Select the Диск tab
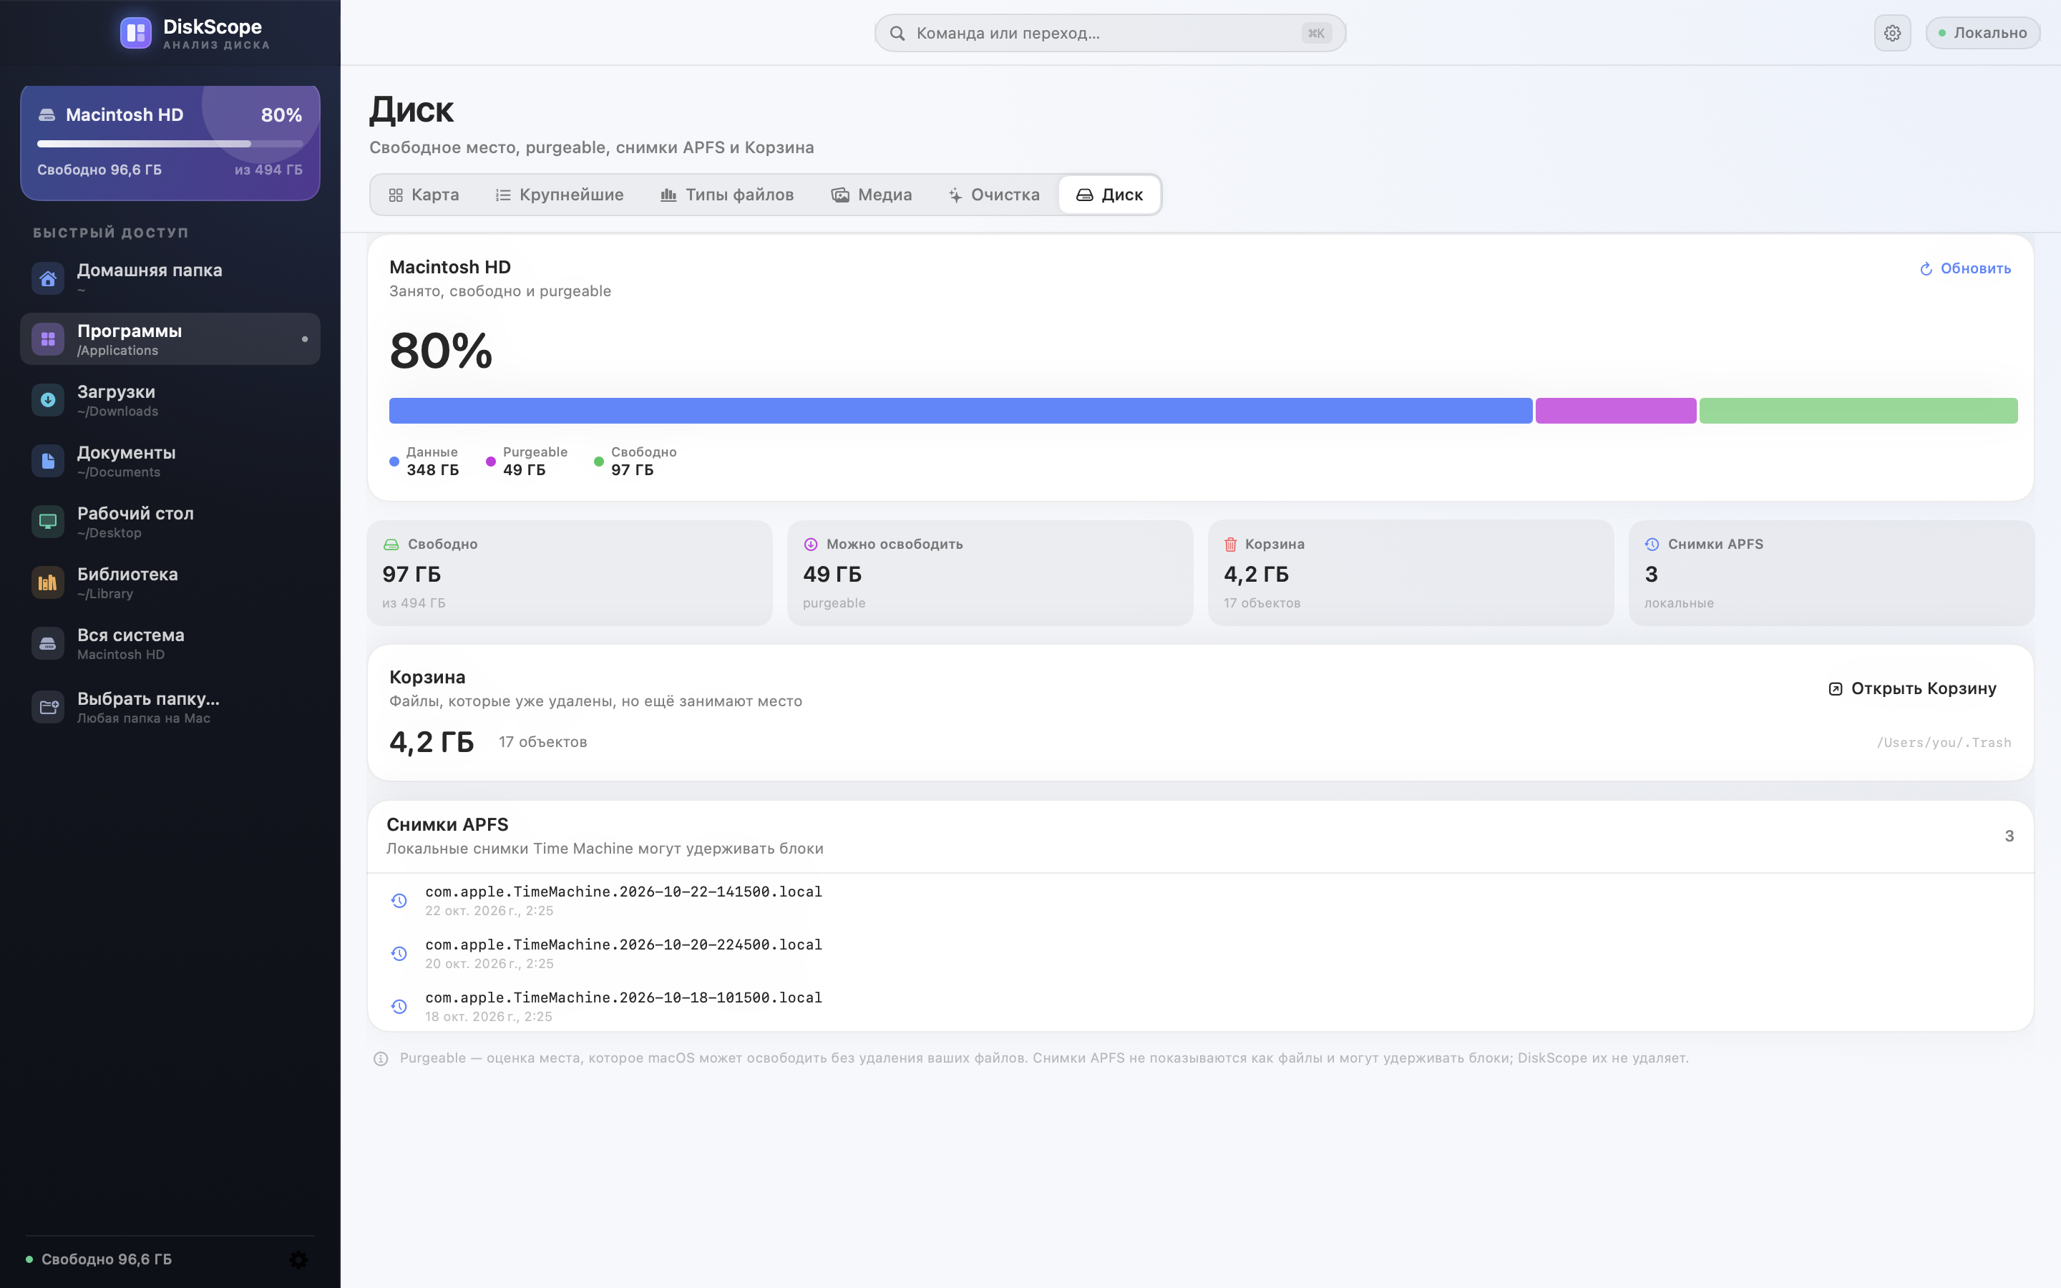 (1109, 195)
